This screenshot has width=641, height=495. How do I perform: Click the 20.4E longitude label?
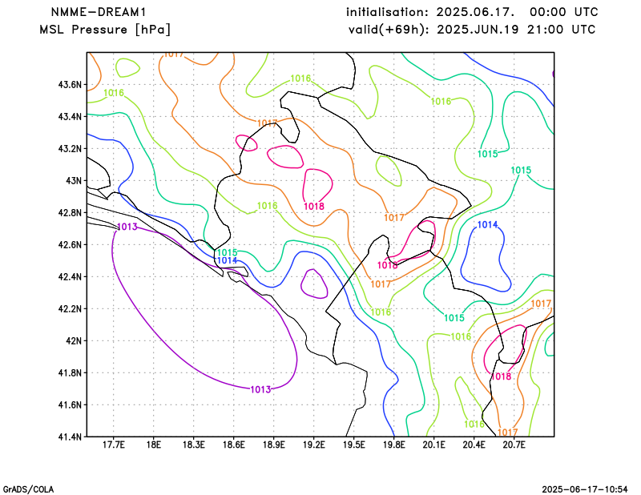tap(474, 445)
